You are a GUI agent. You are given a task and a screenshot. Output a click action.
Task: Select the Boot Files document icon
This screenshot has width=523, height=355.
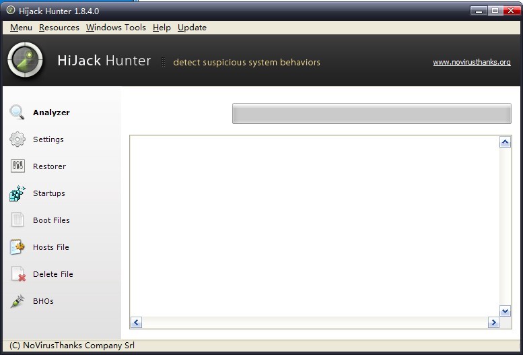[x=18, y=220]
